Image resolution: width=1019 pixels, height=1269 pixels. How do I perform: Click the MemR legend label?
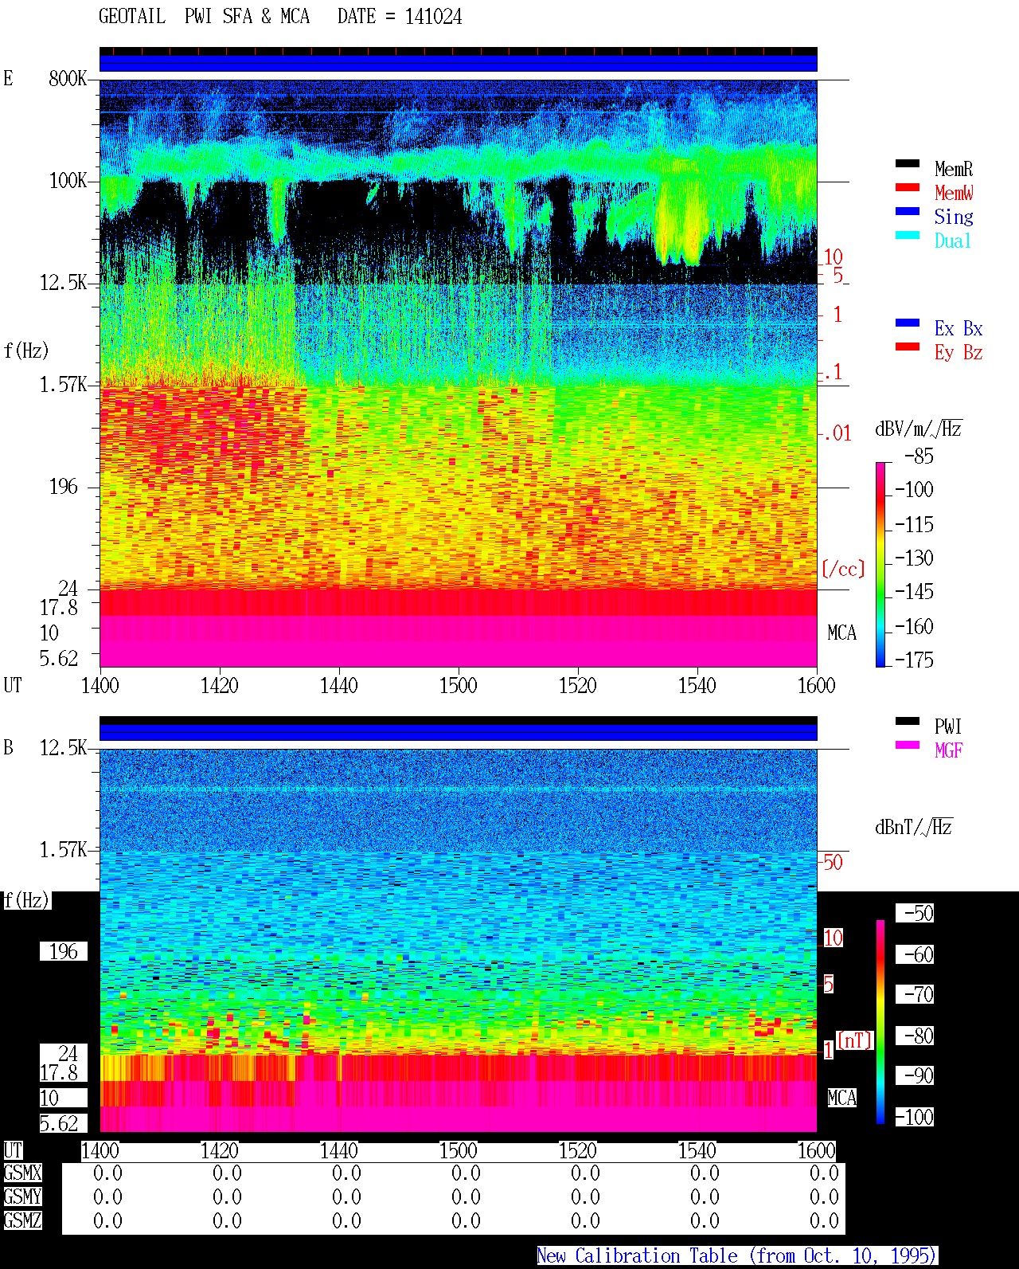pyautogui.click(x=954, y=169)
